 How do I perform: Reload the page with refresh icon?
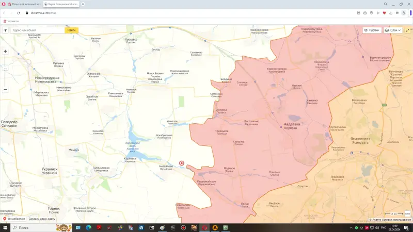pyautogui.click(x=19, y=13)
